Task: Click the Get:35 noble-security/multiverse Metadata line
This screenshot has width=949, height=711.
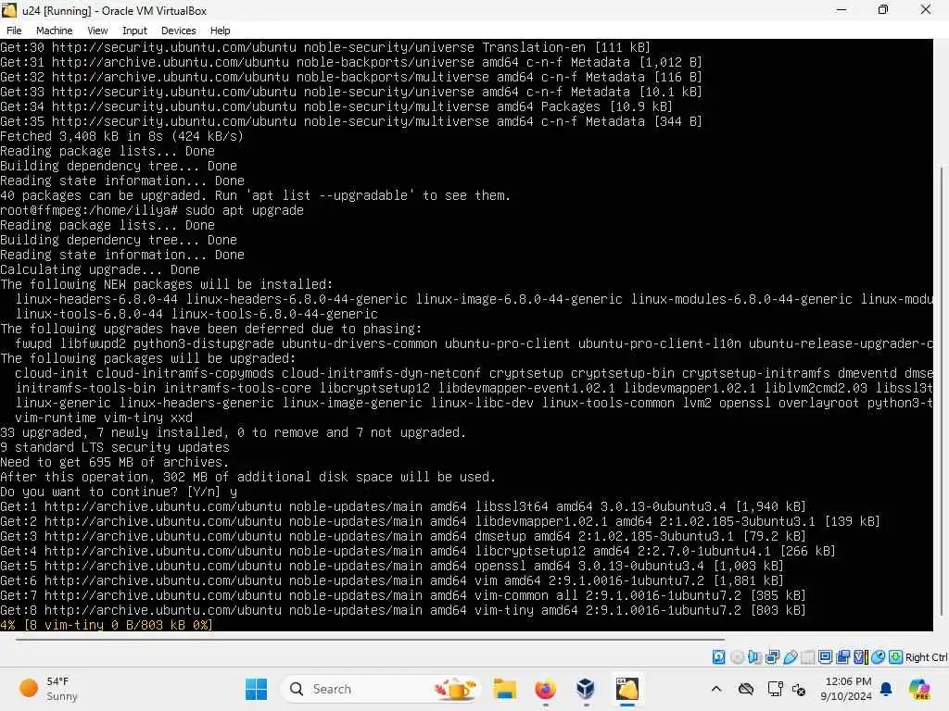Action: [351, 121]
